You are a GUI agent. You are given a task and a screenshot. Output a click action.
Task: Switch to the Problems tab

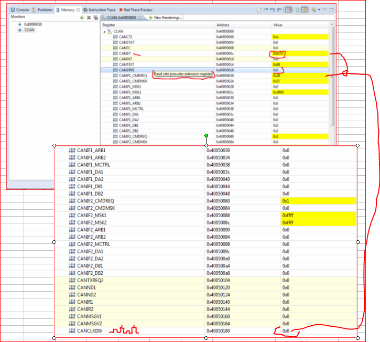(x=42, y=10)
